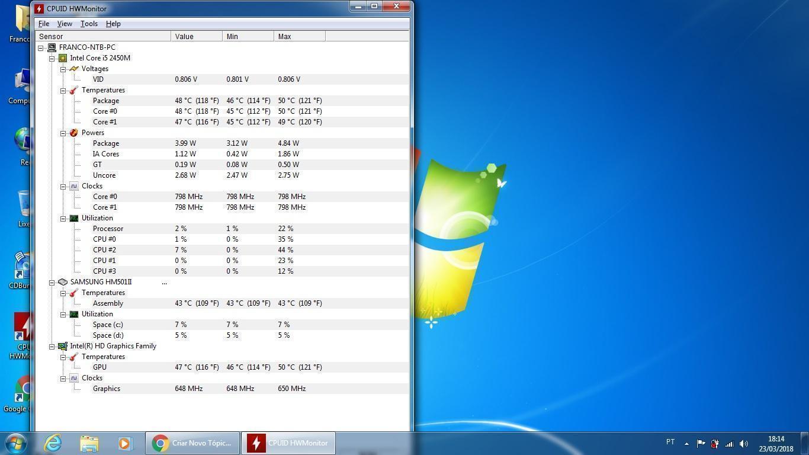Open the network signal tray icon
809x455 pixels.
(x=729, y=443)
